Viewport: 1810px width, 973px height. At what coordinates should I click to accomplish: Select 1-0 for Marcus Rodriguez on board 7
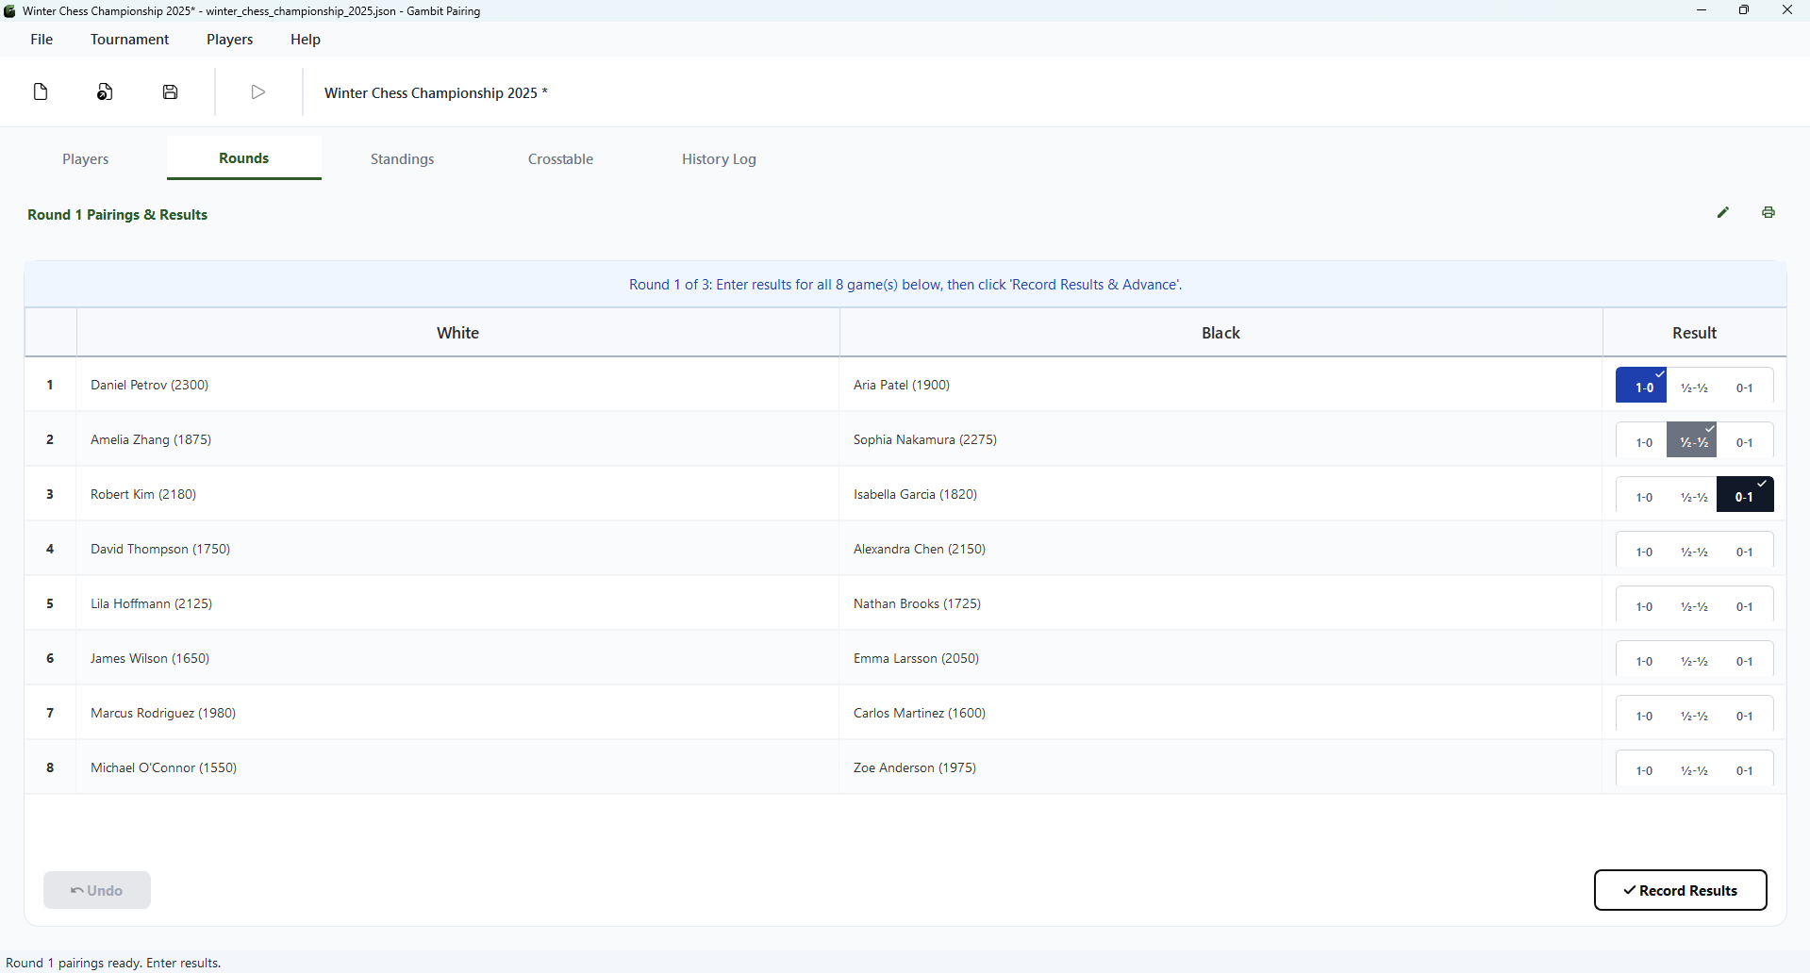click(x=1643, y=716)
